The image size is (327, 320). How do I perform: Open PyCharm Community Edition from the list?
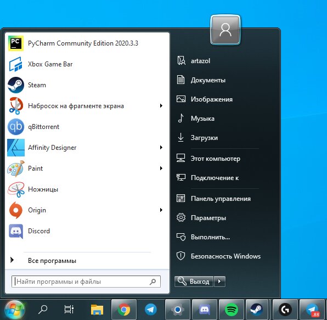click(x=87, y=43)
